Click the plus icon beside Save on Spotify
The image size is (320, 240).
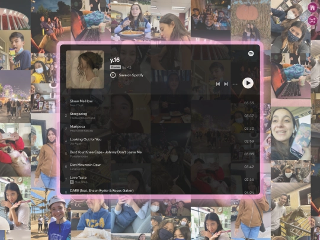coord(113,75)
